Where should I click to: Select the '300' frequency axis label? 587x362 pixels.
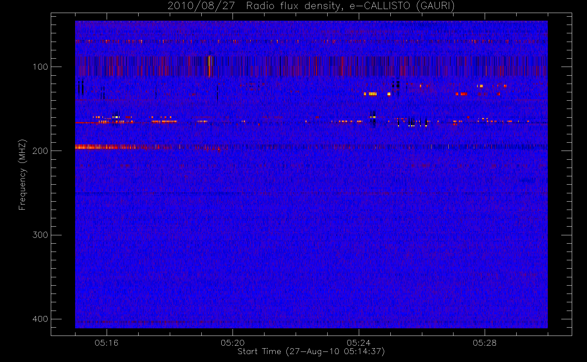(x=40, y=235)
